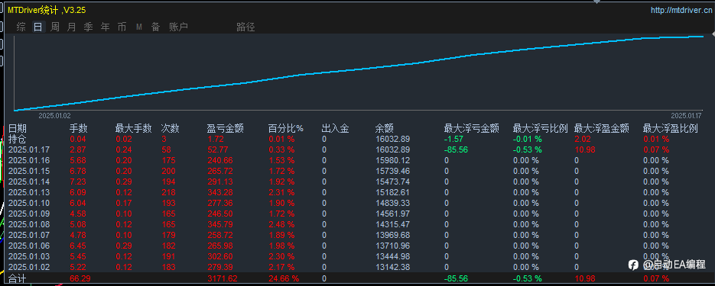Click the 最大浮亏比例 column header
This screenshot has height=286, width=715.
tap(541, 129)
